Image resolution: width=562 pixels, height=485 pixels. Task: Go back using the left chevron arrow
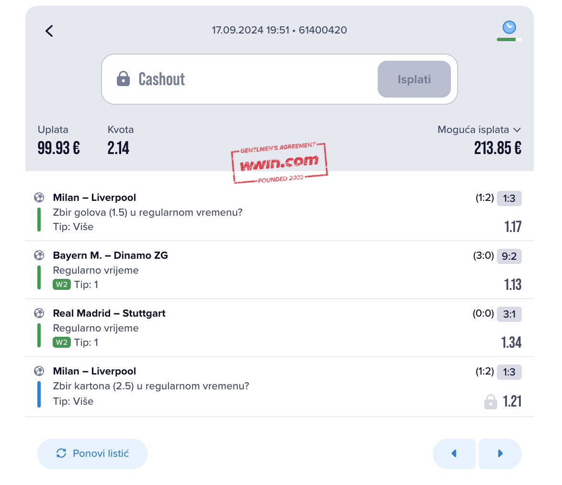click(x=49, y=31)
